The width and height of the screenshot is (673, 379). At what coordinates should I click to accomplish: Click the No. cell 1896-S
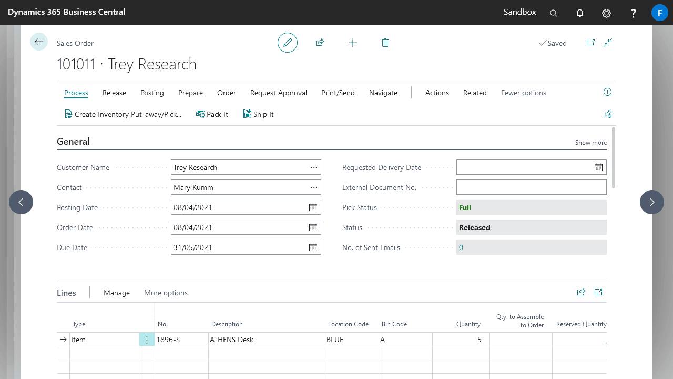pos(181,340)
